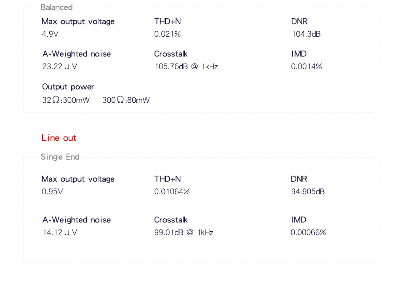Select the 0.01064% THD+N value
This screenshot has width=400, height=305.
pyautogui.click(x=172, y=192)
